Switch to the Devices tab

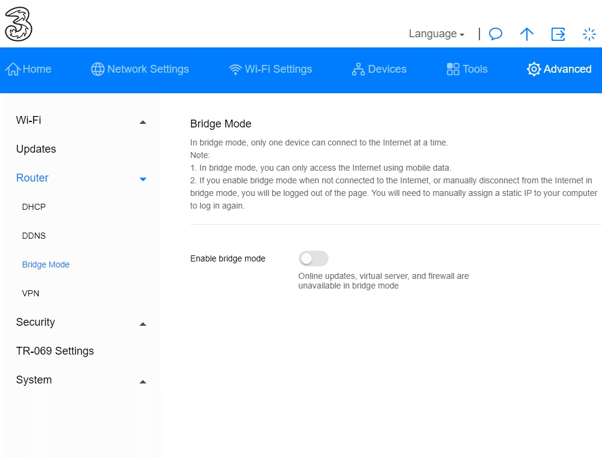point(379,69)
